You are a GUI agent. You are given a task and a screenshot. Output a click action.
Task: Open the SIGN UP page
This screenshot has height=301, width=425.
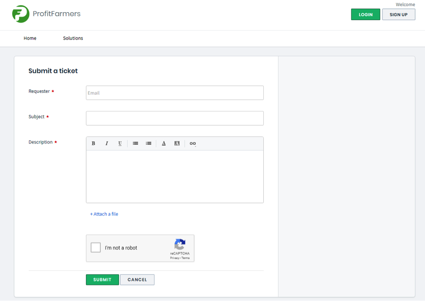(x=398, y=14)
